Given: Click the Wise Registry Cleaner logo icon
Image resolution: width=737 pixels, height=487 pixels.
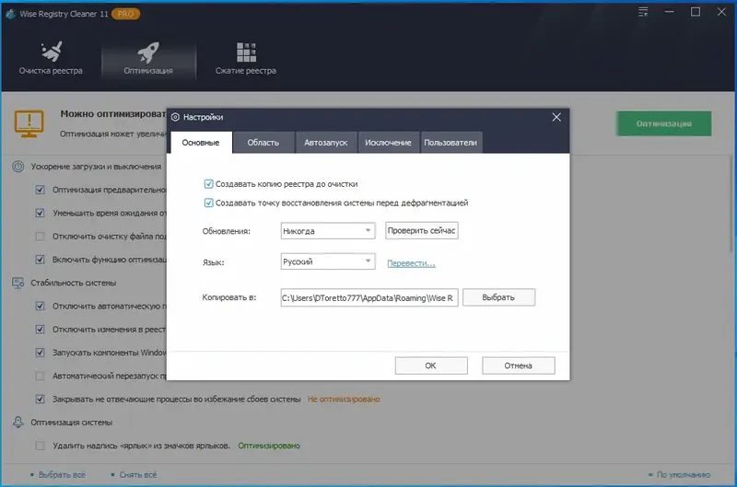Looking at the screenshot, I should click(10, 14).
